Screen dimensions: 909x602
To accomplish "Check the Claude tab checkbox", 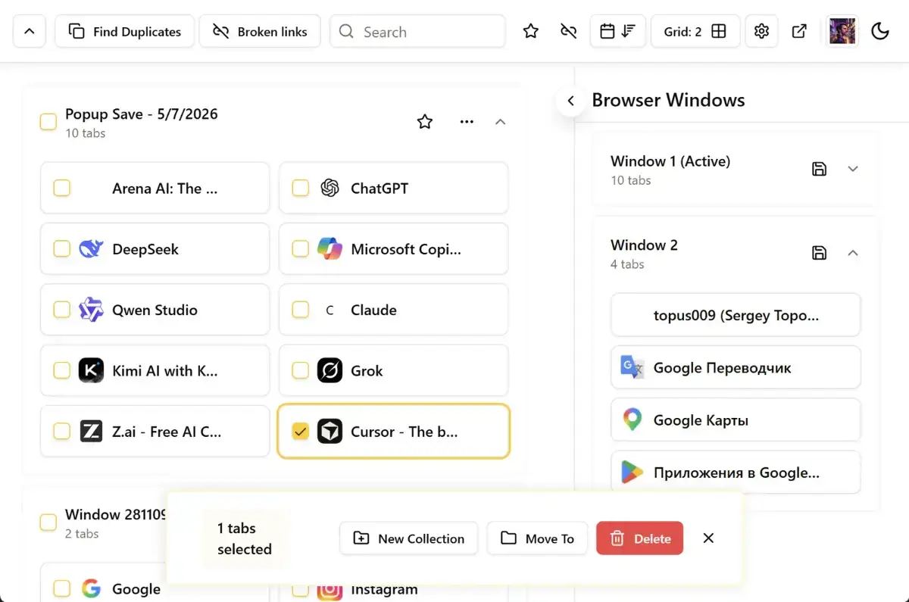I will (x=301, y=310).
